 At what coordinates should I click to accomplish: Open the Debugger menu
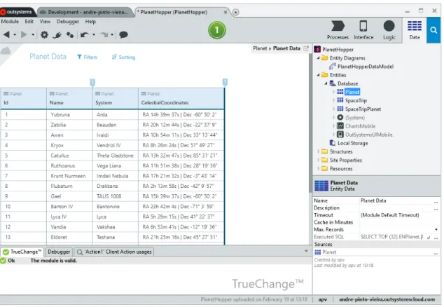(68, 22)
